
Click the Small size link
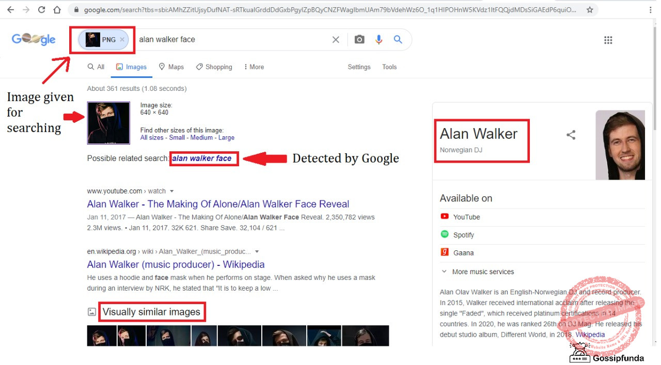[x=177, y=138]
